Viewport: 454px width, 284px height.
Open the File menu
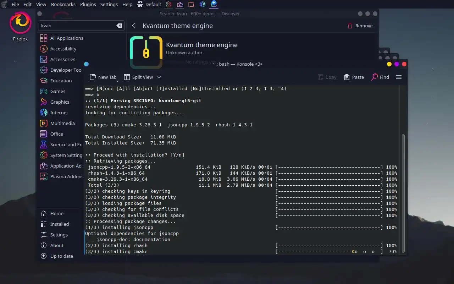15,4
